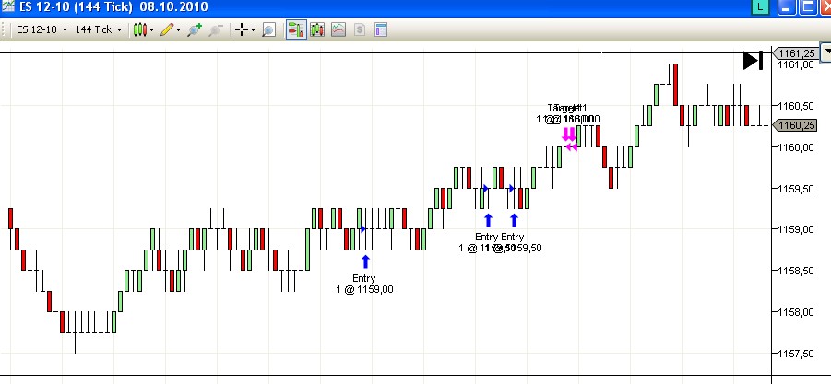Open the chart properties icon
Viewport: 831px width, 384px height.
[x=379, y=29]
